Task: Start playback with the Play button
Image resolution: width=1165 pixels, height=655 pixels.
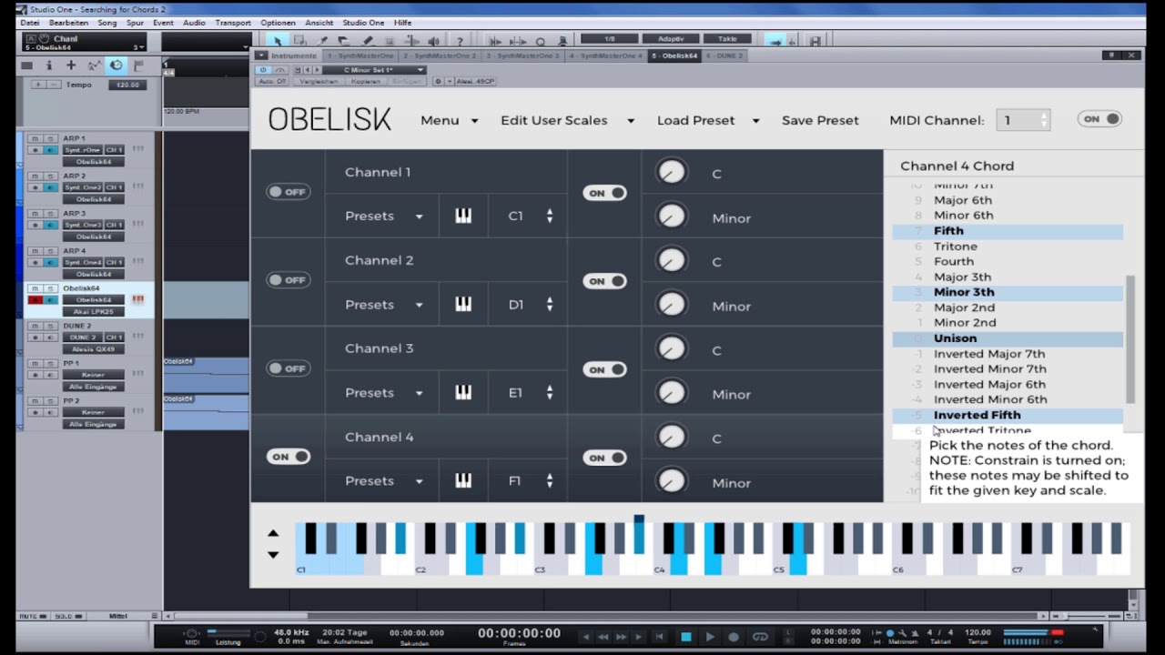Action: (710, 637)
